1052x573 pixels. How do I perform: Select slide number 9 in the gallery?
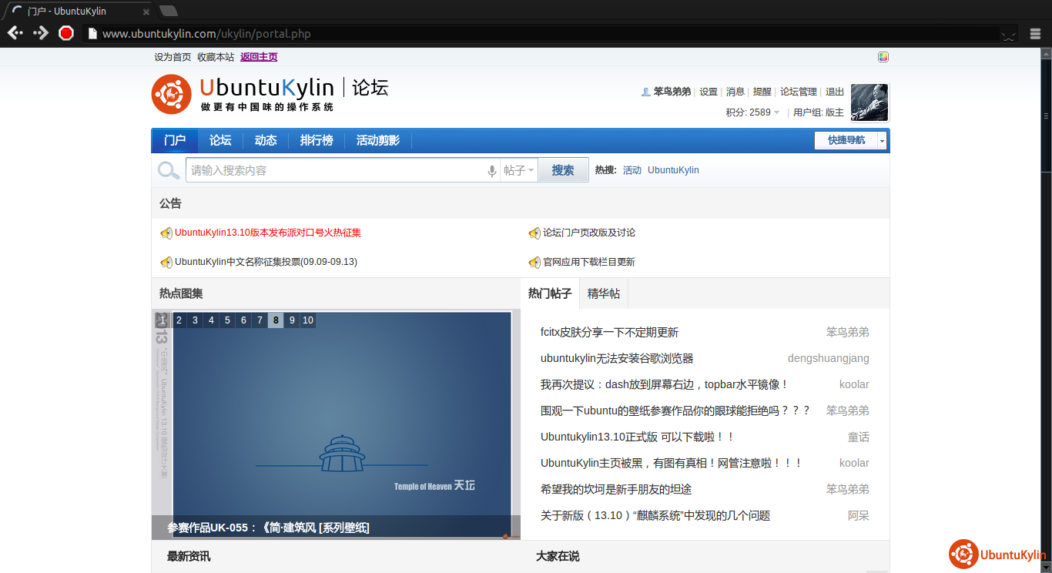(x=292, y=320)
